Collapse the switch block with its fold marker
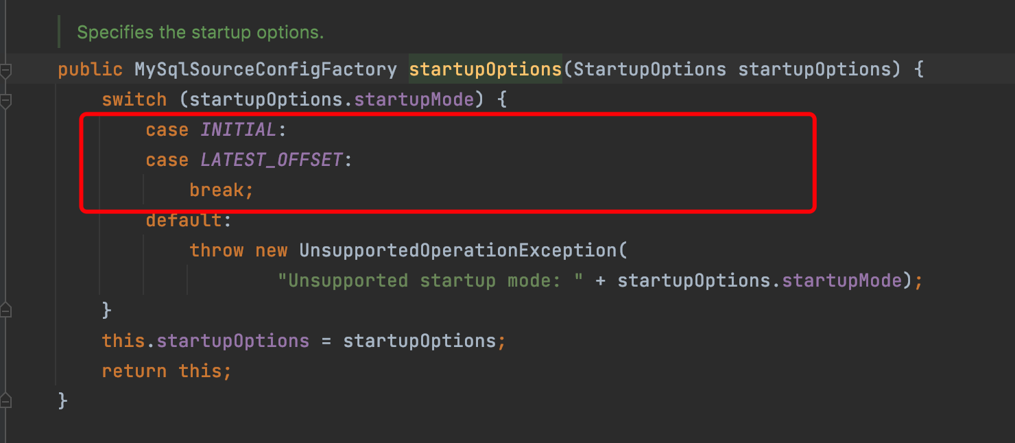The width and height of the screenshot is (1015, 443). tap(6, 100)
